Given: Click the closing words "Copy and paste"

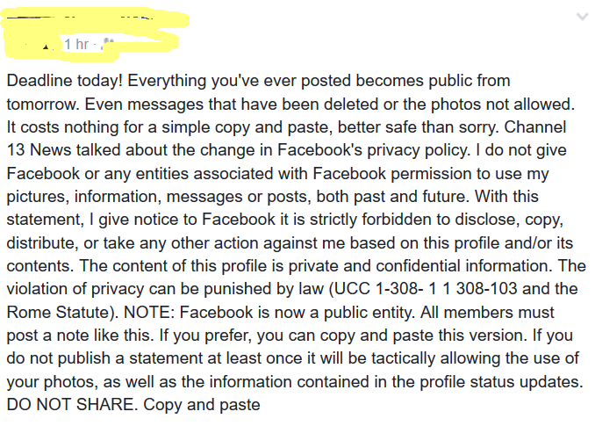Looking at the screenshot, I should coord(202,405).
